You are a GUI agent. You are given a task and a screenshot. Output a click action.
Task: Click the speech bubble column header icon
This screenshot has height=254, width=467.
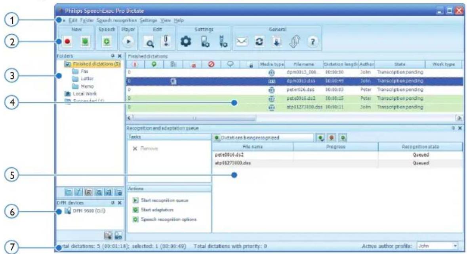point(230,64)
